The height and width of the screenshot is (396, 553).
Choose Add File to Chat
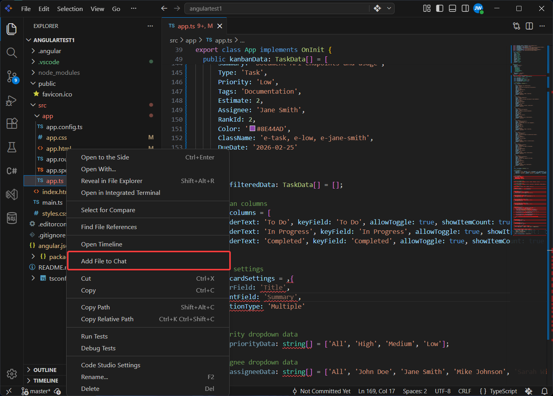coord(148,261)
